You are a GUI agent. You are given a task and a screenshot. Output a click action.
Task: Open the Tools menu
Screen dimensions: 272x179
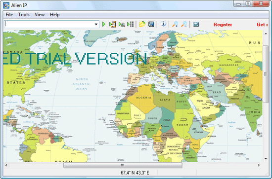coord(24,15)
